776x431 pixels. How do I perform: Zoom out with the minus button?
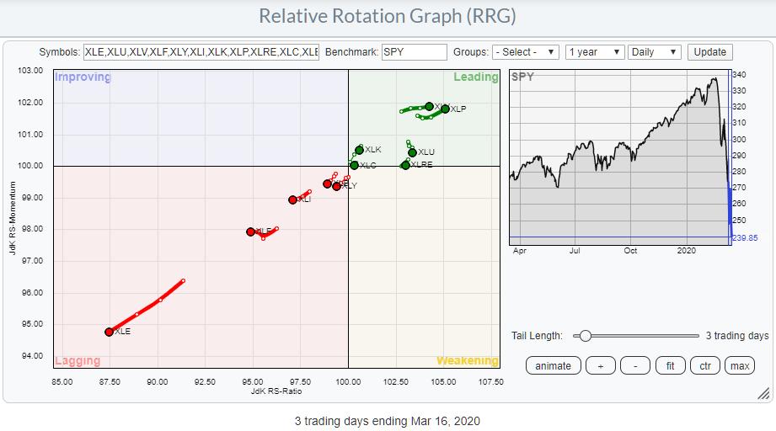(635, 365)
